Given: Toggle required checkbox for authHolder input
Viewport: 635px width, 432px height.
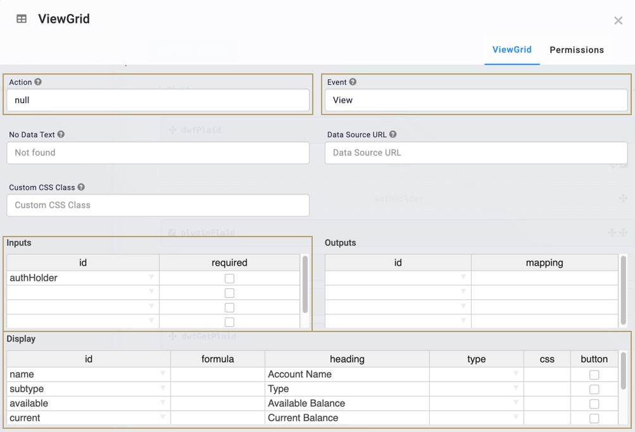Looking at the screenshot, I should 229,278.
